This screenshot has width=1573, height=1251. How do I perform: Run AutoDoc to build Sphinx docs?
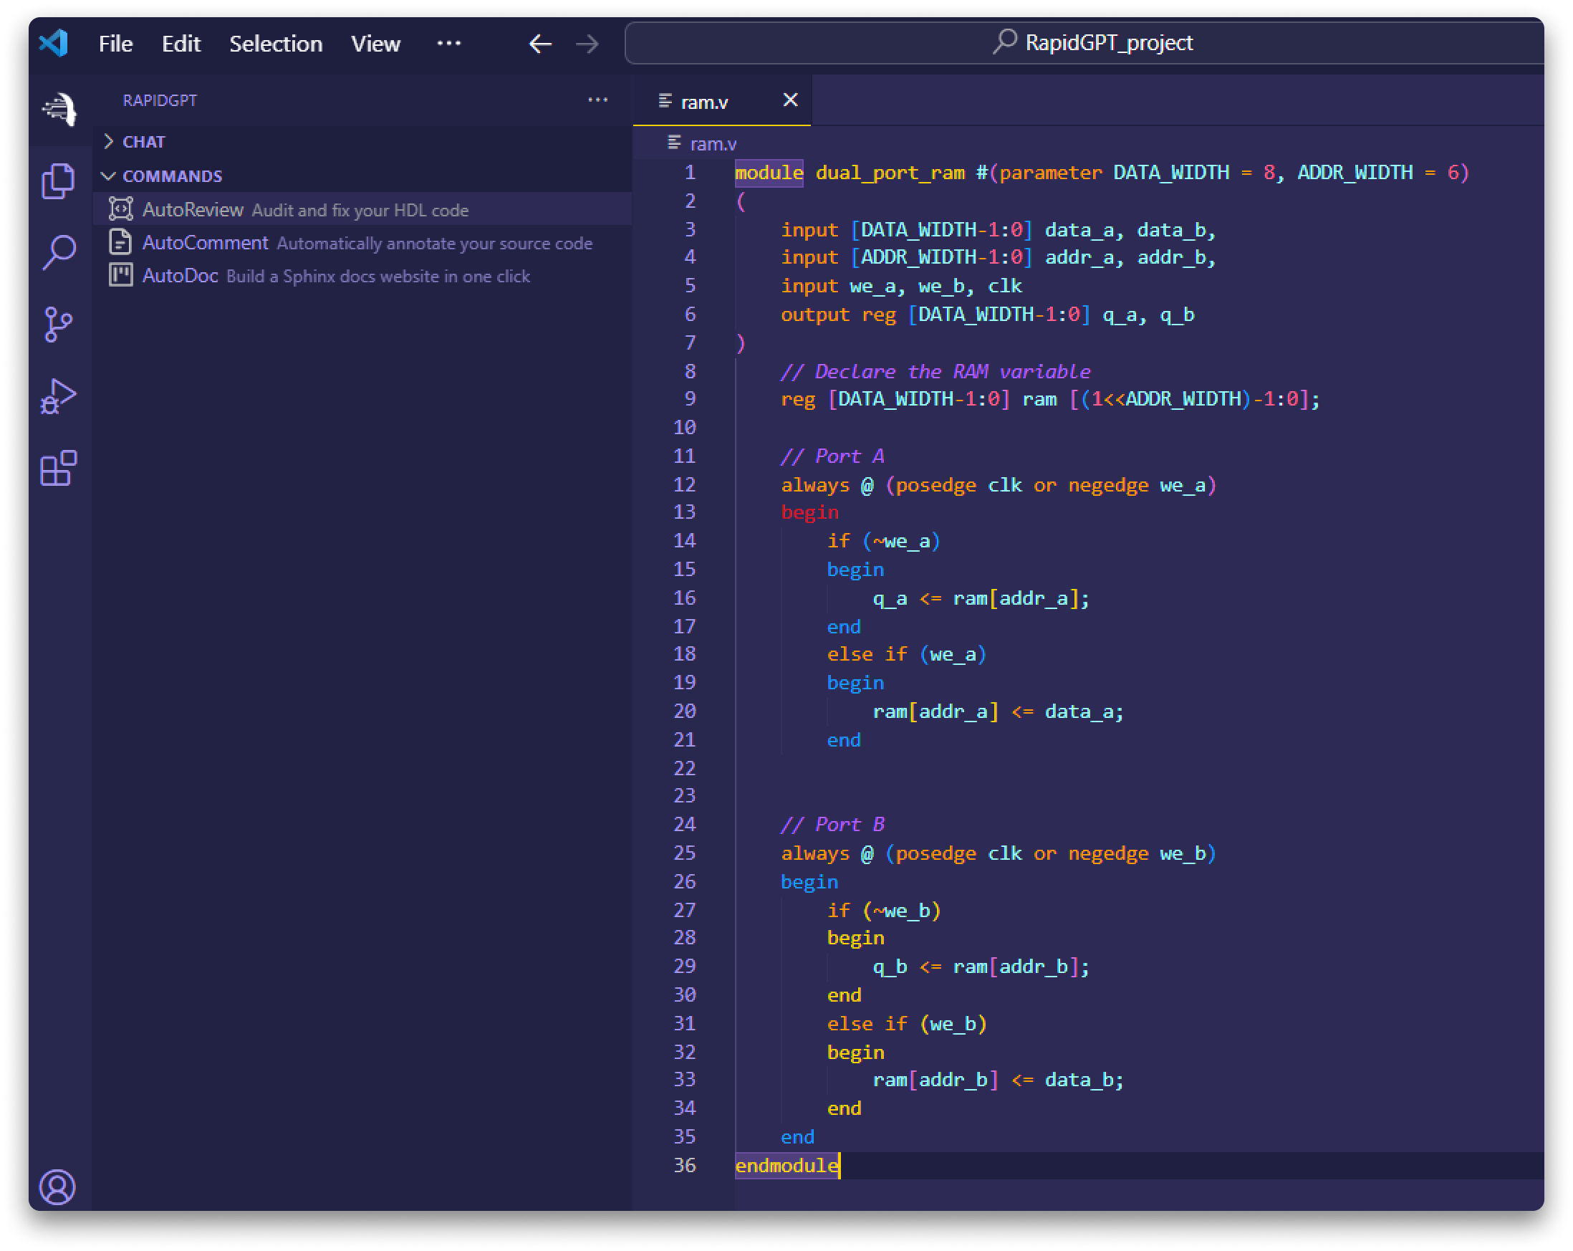(x=362, y=275)
